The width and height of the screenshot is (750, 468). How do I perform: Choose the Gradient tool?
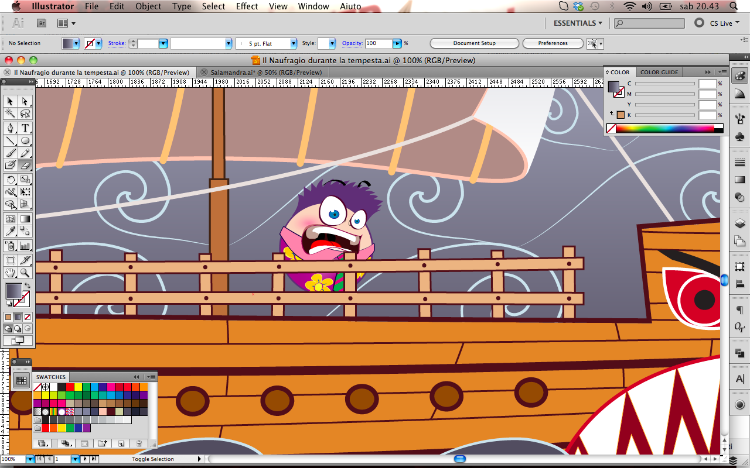25,219
